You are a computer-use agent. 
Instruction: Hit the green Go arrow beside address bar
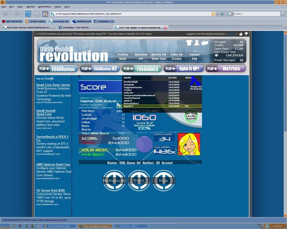[x=222, y=14]
